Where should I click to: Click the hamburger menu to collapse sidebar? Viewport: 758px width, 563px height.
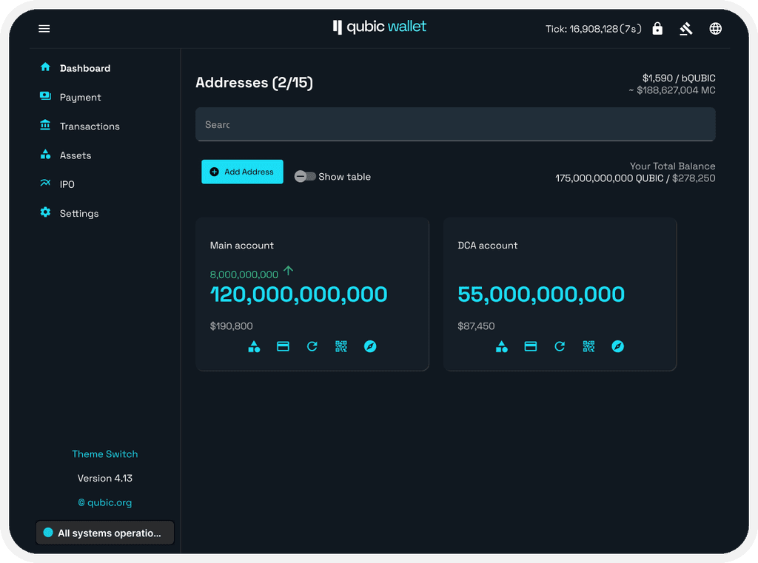coord(44,28)
